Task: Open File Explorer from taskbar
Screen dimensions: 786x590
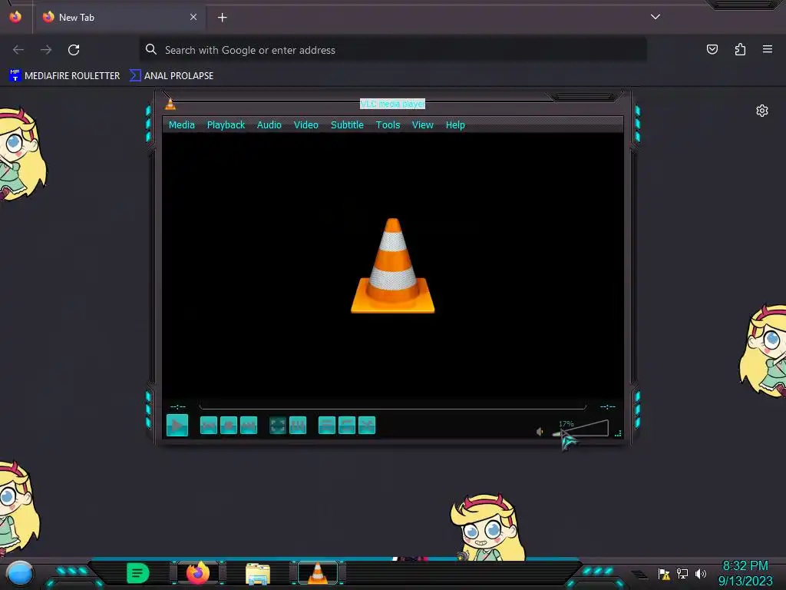Action: pos(258,574)
